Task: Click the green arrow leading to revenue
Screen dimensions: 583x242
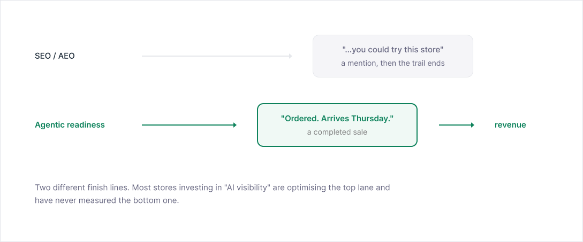Action: pyautogui.click(x=457, y=125)
